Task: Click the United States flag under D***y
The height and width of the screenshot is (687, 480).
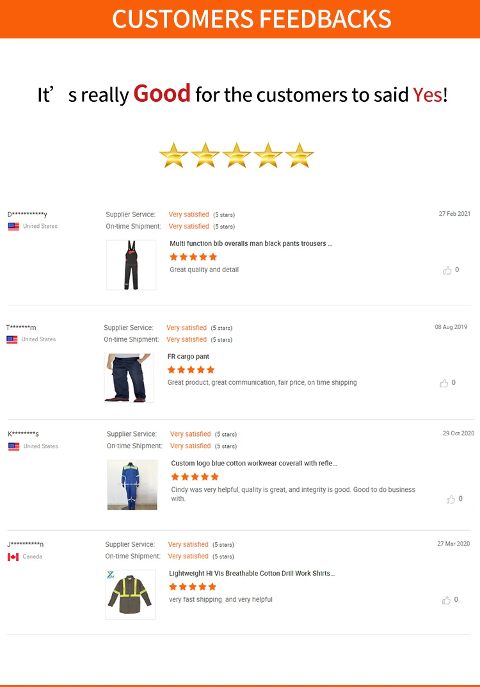Action: (13, 227)
